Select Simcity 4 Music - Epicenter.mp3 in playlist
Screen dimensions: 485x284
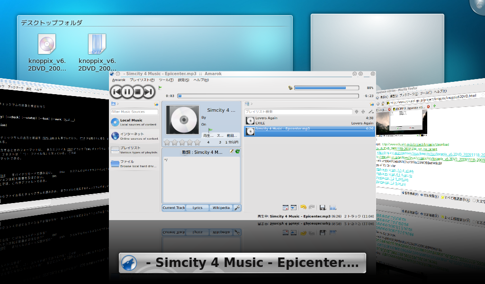[310, 131]
